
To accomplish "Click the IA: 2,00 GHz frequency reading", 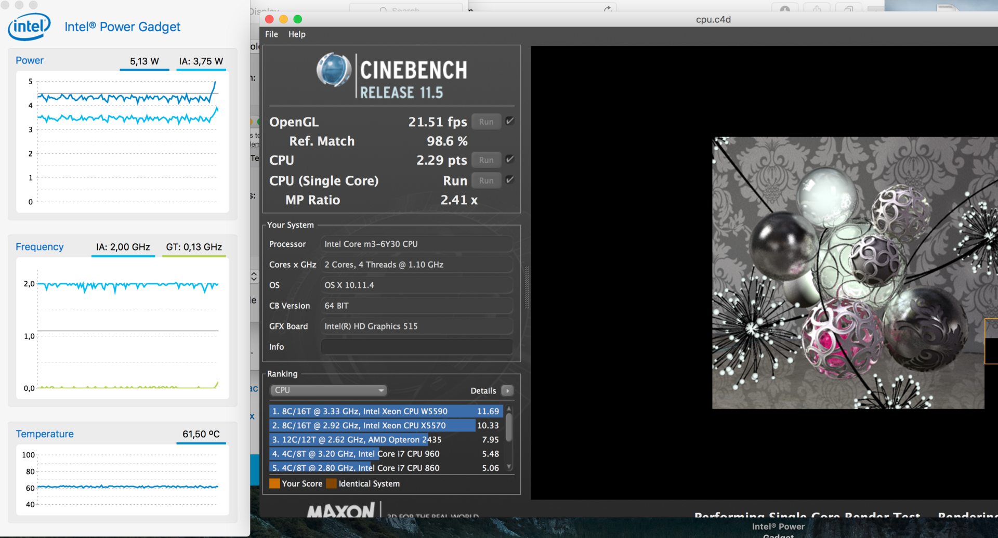I will pos(123,247).
